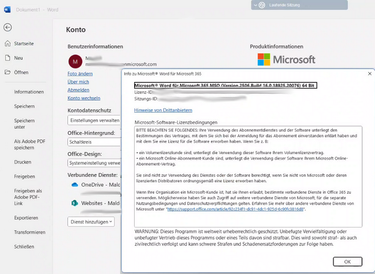Click the Verbundene Dienste heading

tap(93, 175)
